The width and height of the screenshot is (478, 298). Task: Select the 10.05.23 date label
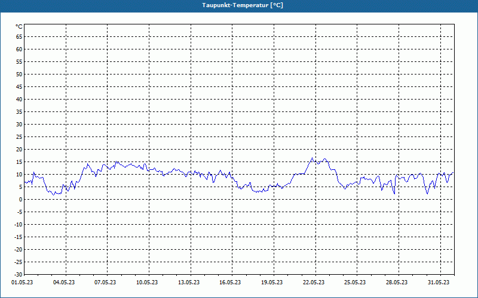pyautogui.click(x=147, y=283)
